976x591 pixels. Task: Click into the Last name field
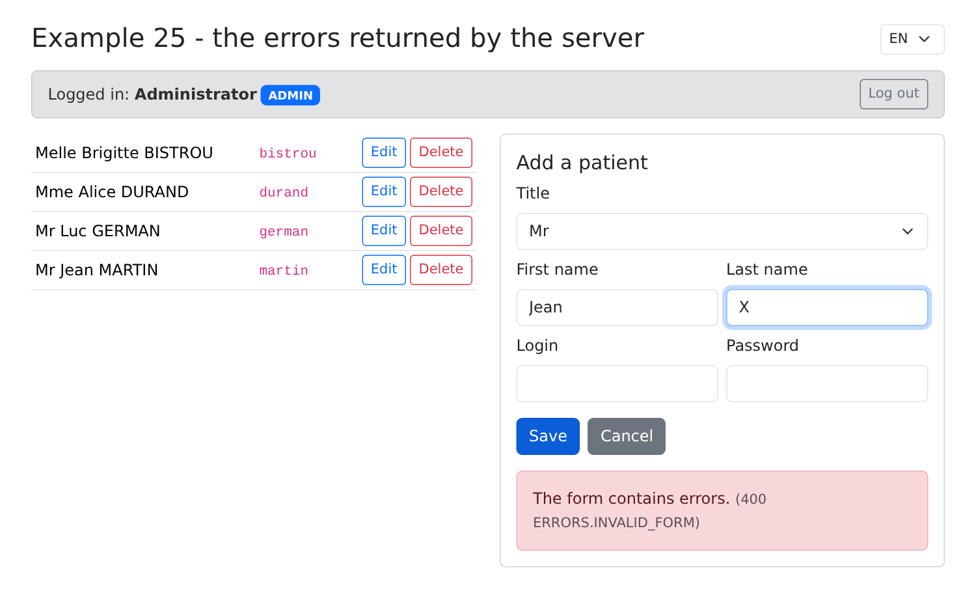(x=827, y=307)
